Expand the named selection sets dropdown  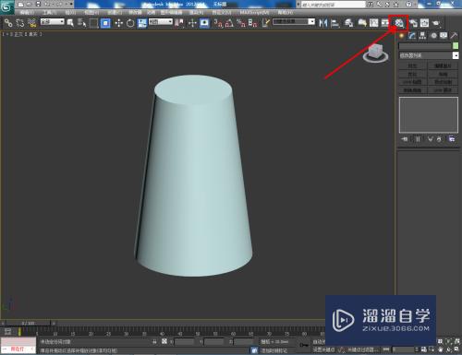pyautogui.click(x=311, y=22)
